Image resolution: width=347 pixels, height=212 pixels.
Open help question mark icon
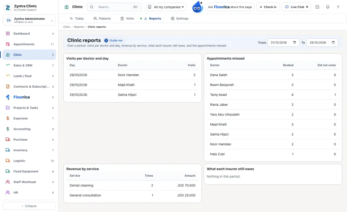(338, 7)
